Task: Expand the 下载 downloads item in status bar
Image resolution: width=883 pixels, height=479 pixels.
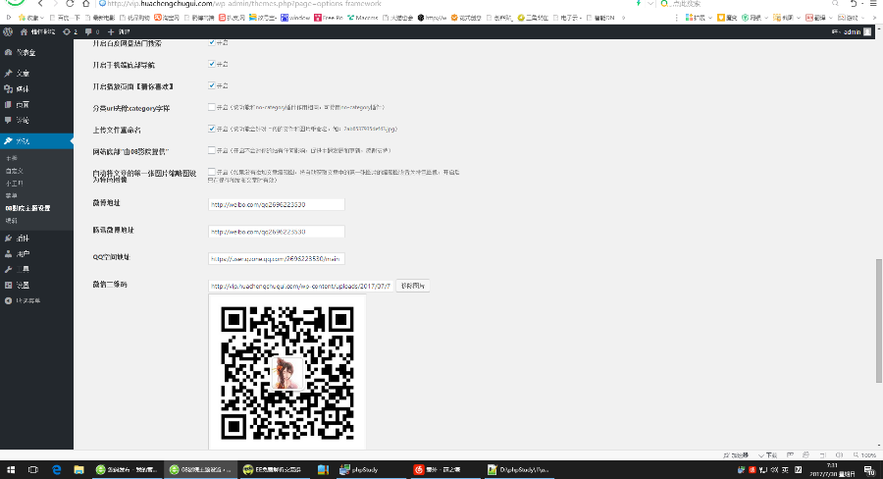Action: click(767, 455)
